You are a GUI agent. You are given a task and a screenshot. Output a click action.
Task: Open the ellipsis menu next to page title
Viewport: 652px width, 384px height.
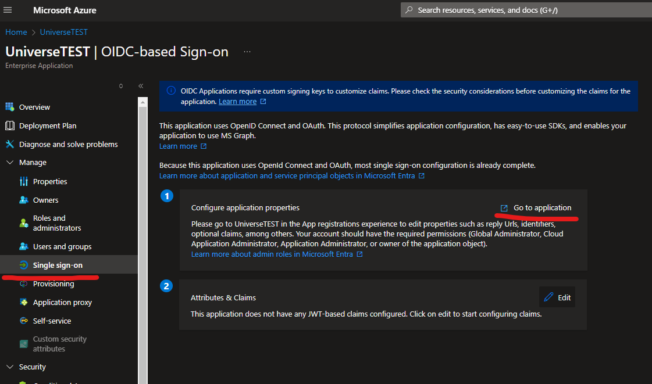click(x=247, y=52)
